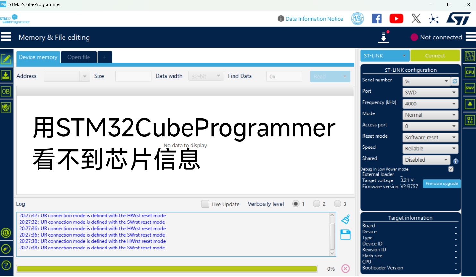Open the Data Information Notice link
The image size is (476, 277).
tap(314, 19)
